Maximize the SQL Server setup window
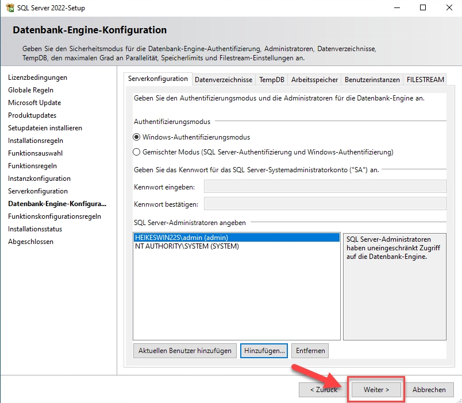This screenshot has height=403, width=462. tap(423, 7)
